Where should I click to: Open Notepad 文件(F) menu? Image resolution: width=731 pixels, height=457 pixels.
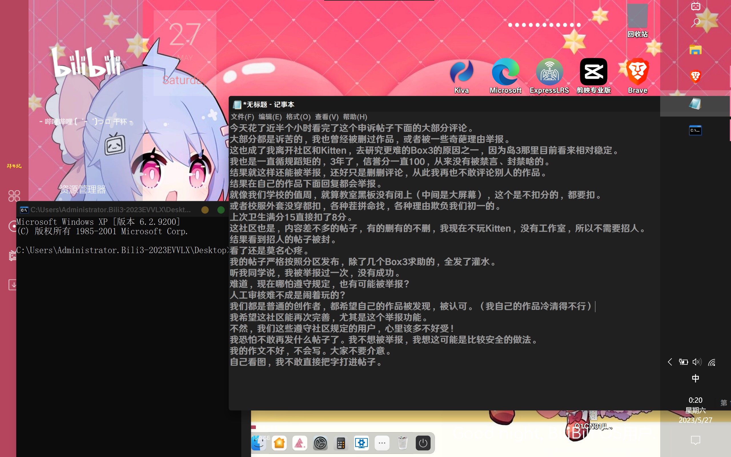tap(242, 117)
